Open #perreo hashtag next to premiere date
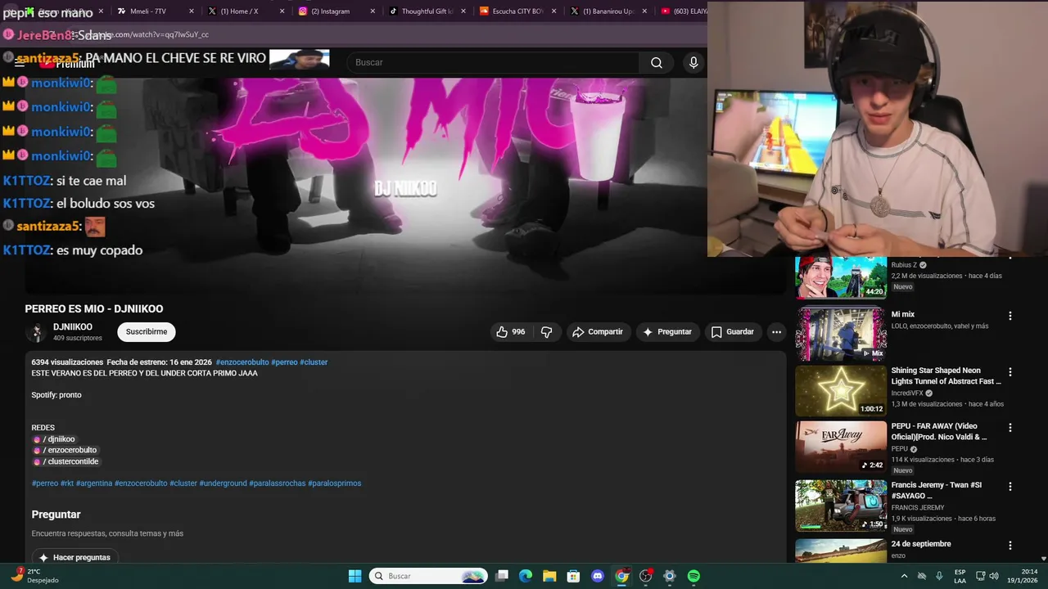Viewport: 1048px width, 589px height. coord(284,362)
